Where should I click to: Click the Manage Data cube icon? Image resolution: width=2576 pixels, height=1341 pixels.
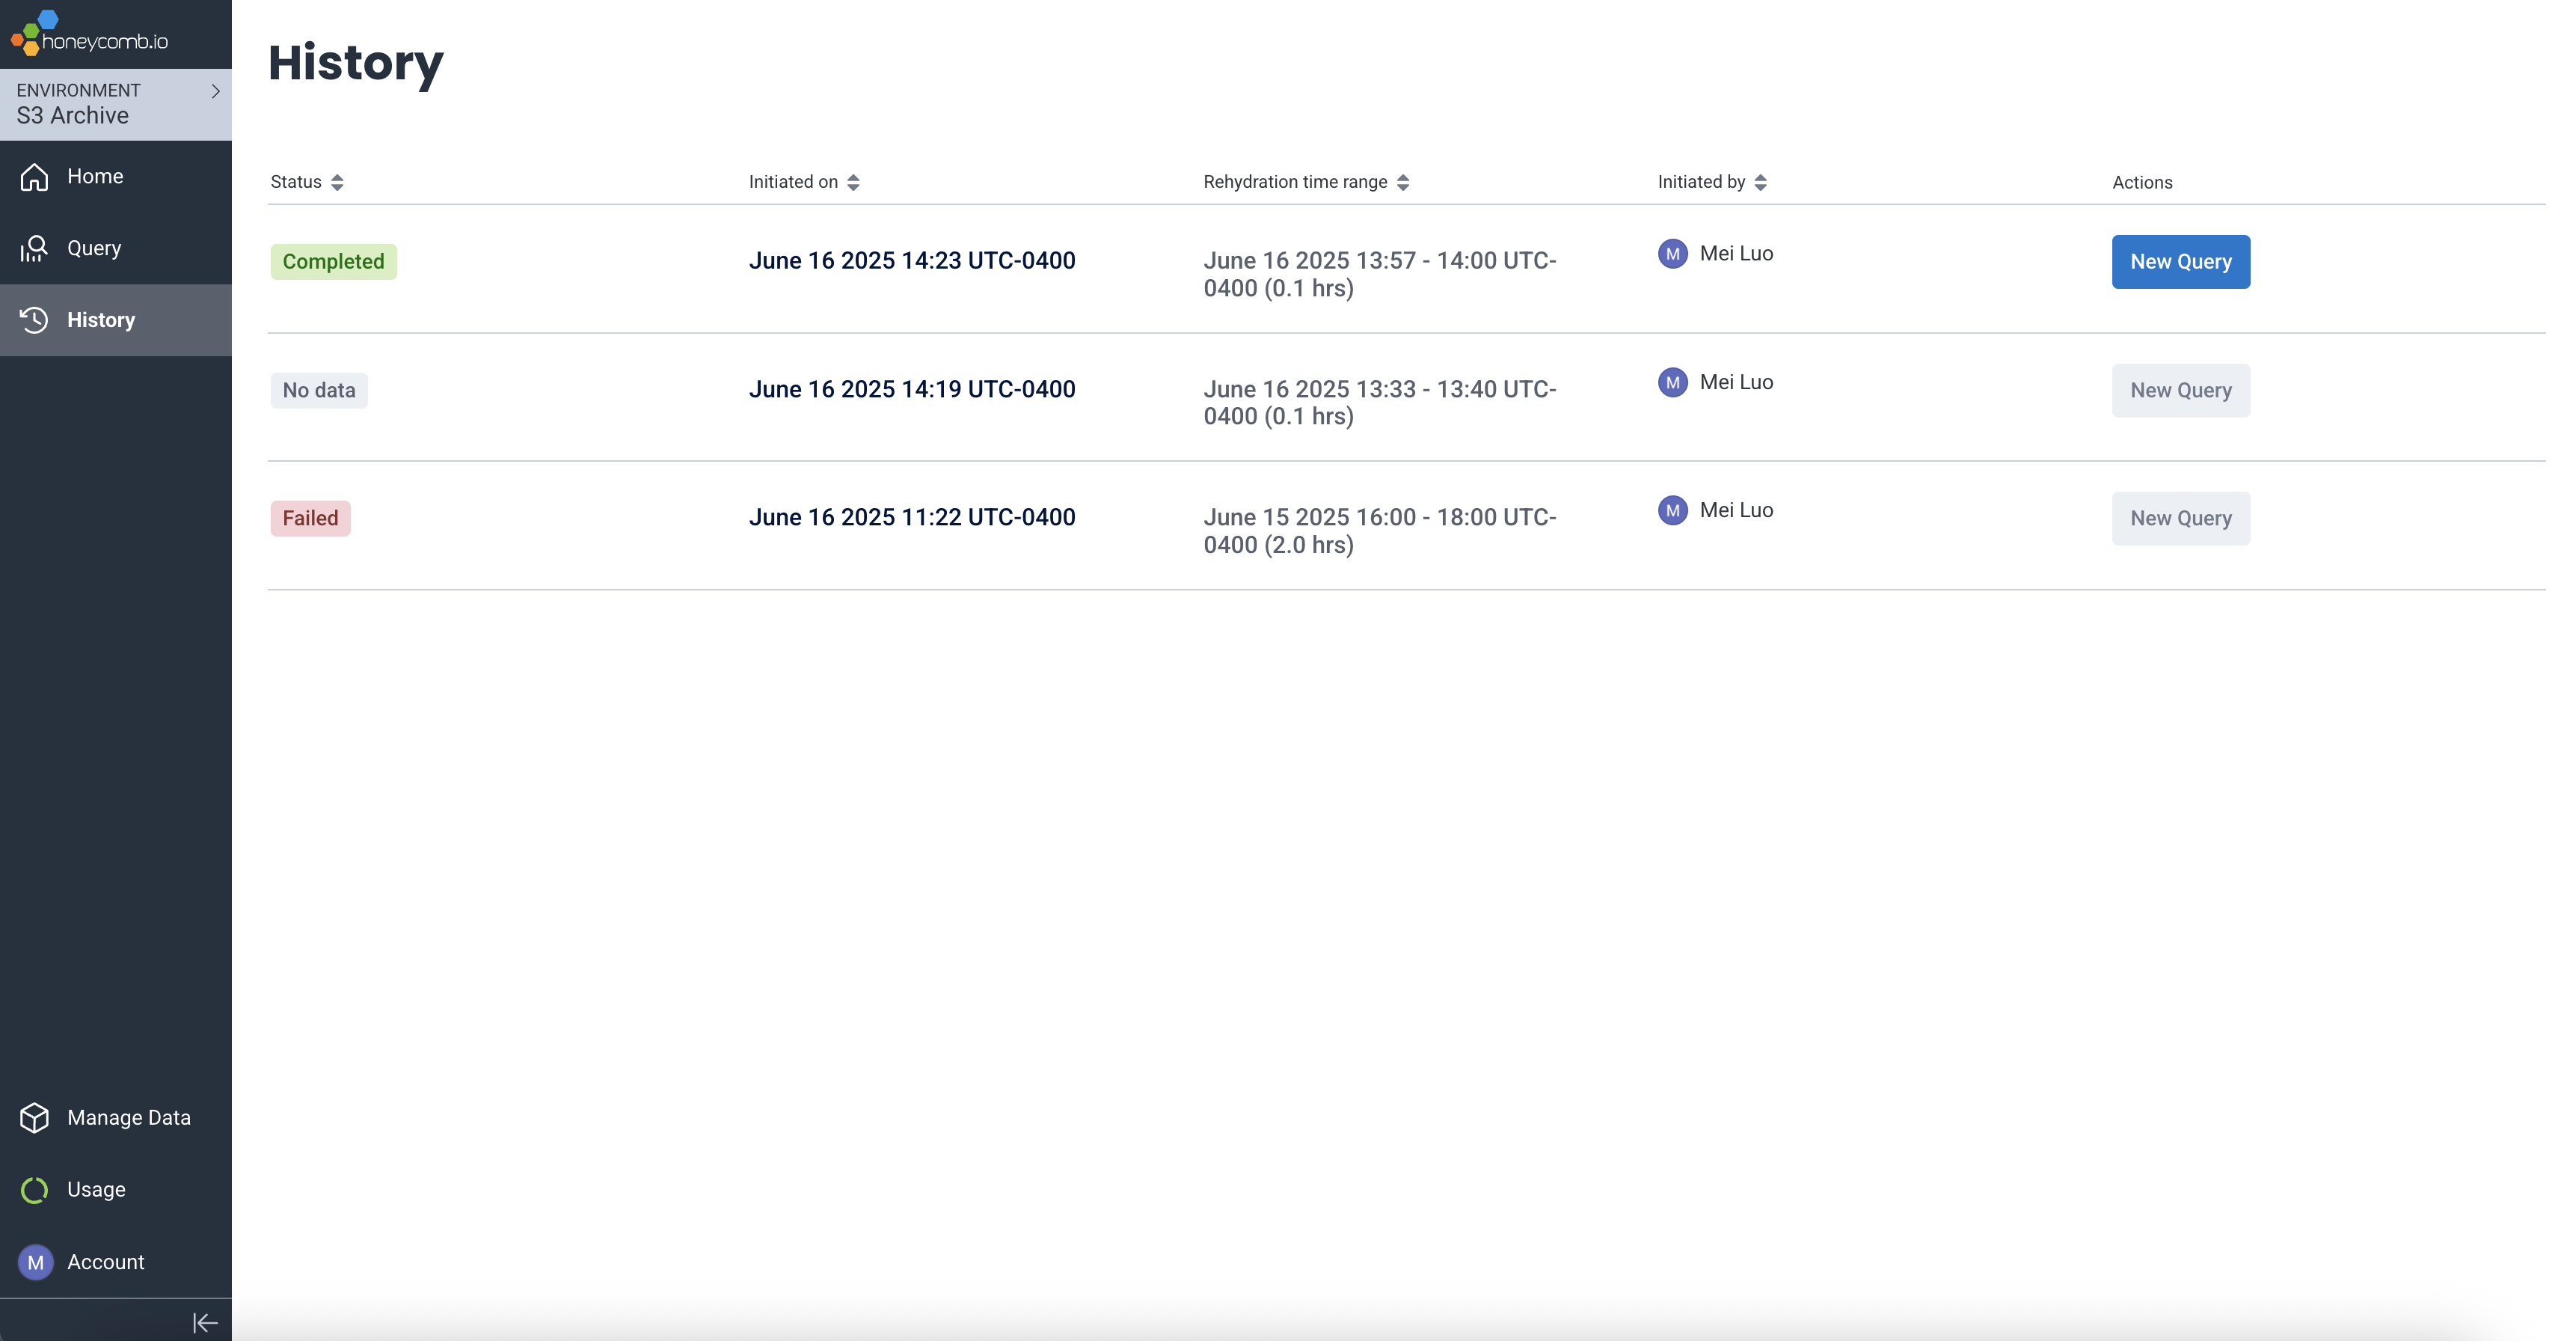pos(34,1118)
